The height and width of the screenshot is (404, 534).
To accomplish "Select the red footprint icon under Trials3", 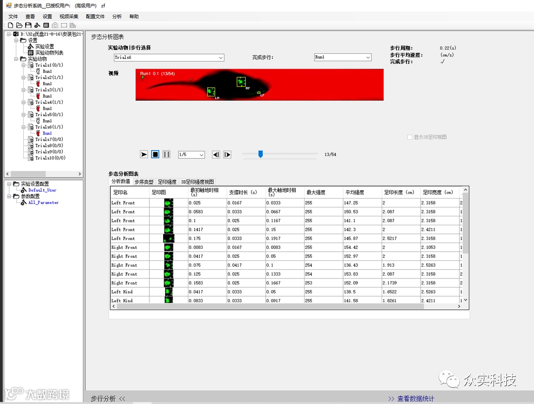I will (x=38, y=96).
